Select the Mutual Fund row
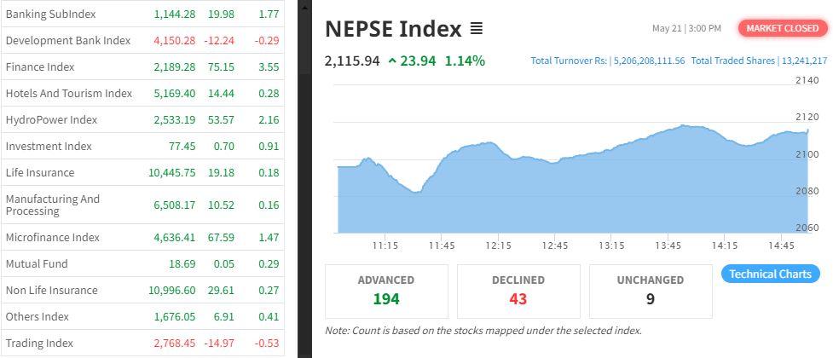The image size is (833, 358). pos(37,264)
